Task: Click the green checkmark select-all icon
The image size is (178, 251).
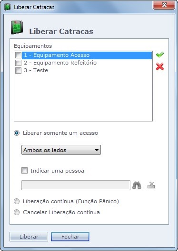Action: click(160, 55)
